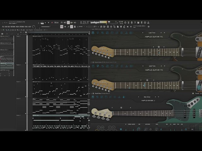Click the tempo value field
This screenshot has width=202, height=151.
tap(56, 23)
